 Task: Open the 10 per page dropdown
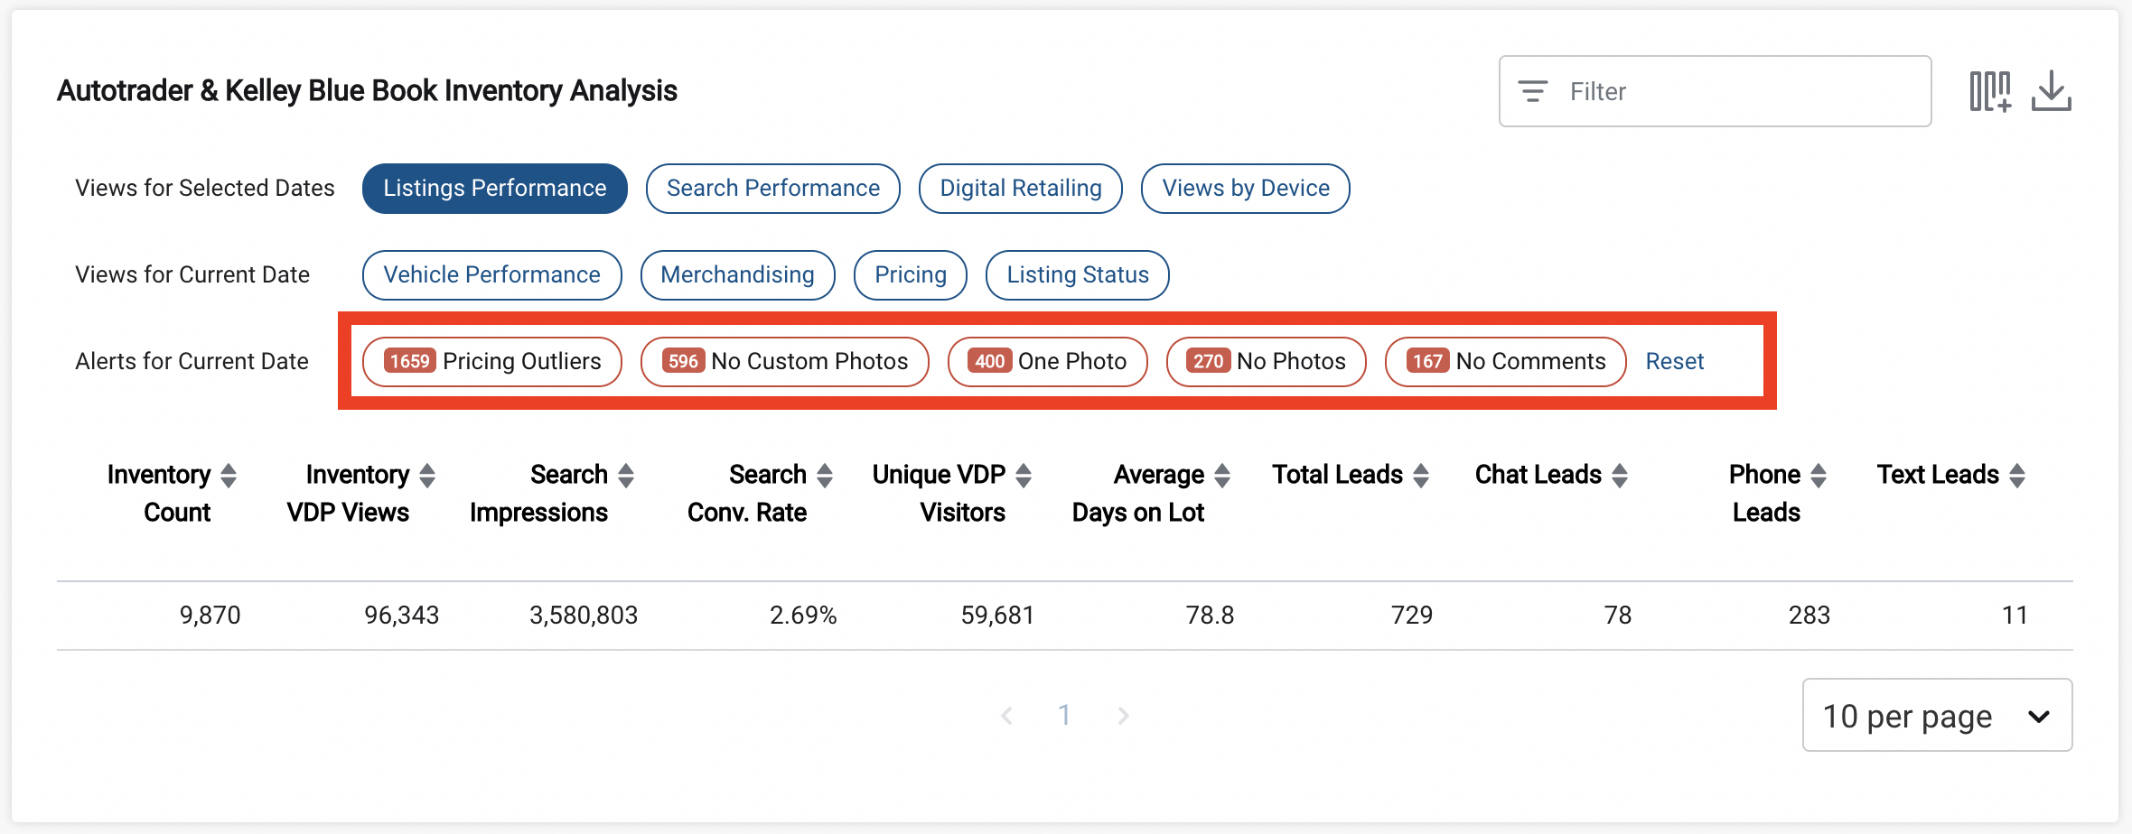1938,715
